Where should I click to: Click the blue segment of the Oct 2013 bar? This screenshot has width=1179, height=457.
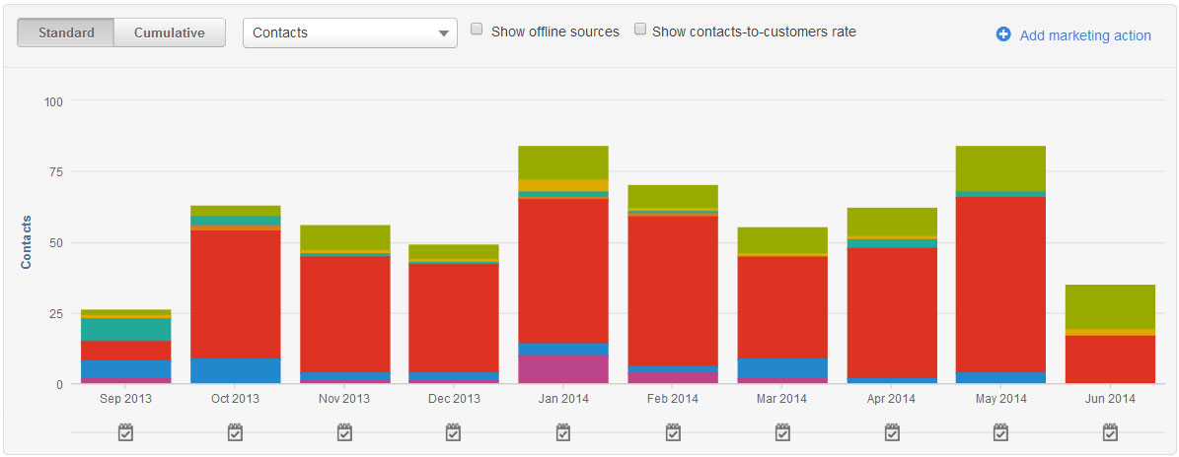point(236,370)
